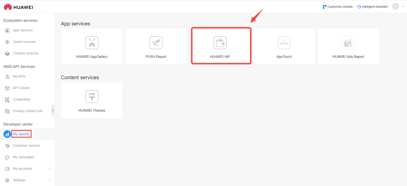Open App services in sidebar menu
The image size is (407, 186).
(x=23, y=31)
